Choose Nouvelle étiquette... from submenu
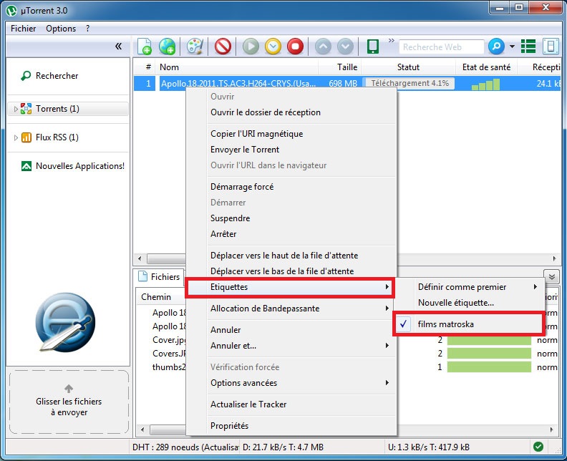The width and height of the screenshot is (567, 461). [x=470, y=303]
